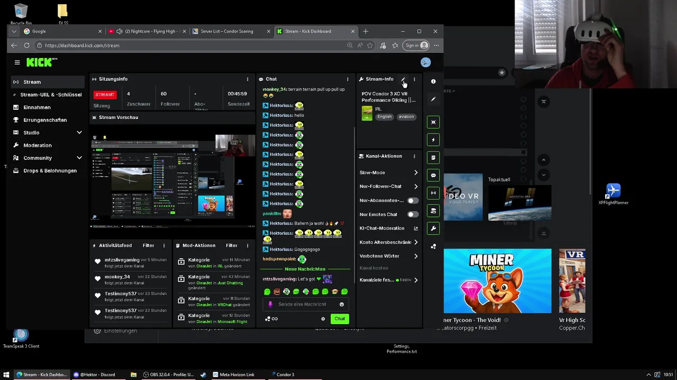
Task: Click the Sende eine Nachricht input
Action: pos(306,305)
